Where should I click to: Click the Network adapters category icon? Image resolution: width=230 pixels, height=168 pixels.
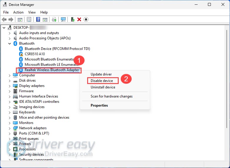(15, 128)
